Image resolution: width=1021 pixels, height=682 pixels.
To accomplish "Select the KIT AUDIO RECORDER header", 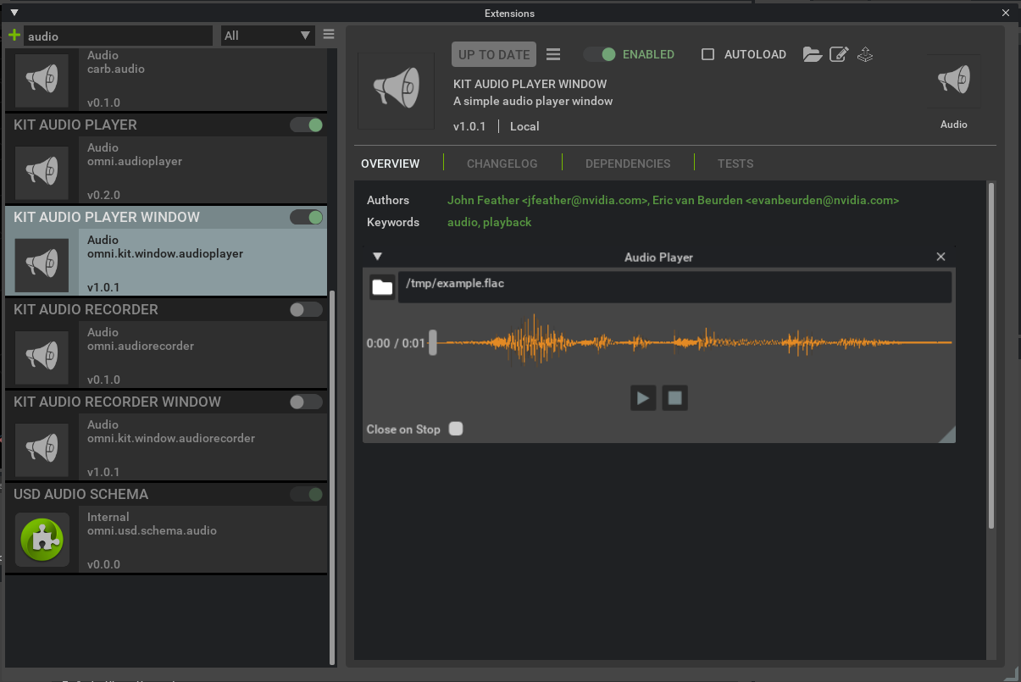I will click(86, 310).
